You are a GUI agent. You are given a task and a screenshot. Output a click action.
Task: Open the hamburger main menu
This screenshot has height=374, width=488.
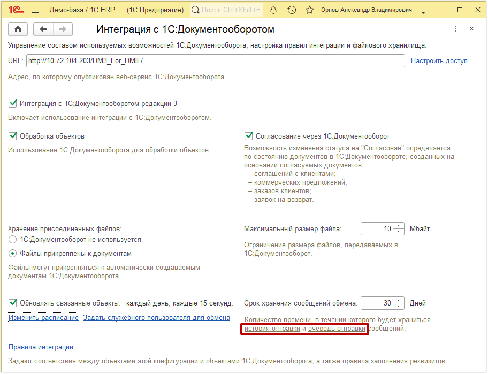(x=35, y=10)
